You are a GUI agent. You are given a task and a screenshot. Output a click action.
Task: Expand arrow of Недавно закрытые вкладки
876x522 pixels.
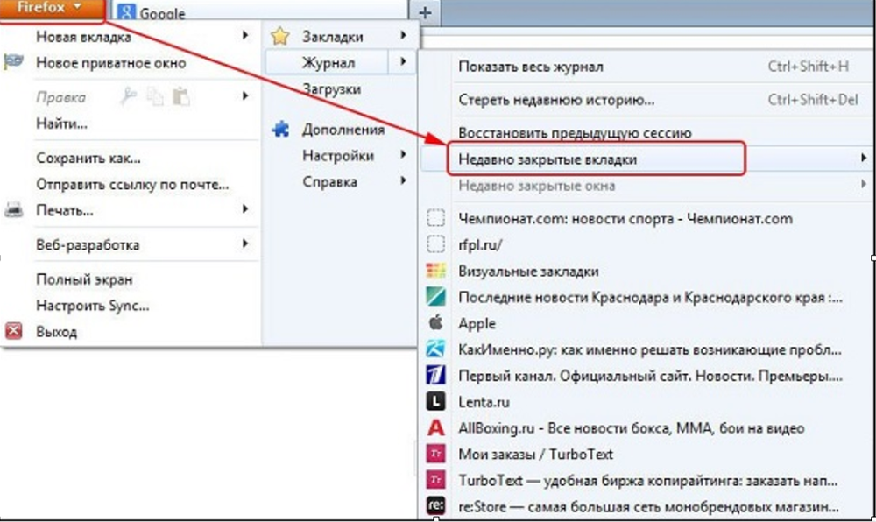coord(863,159)
